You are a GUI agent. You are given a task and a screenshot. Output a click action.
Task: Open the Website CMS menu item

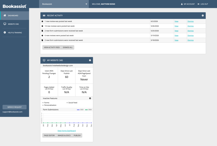point(15,24)
